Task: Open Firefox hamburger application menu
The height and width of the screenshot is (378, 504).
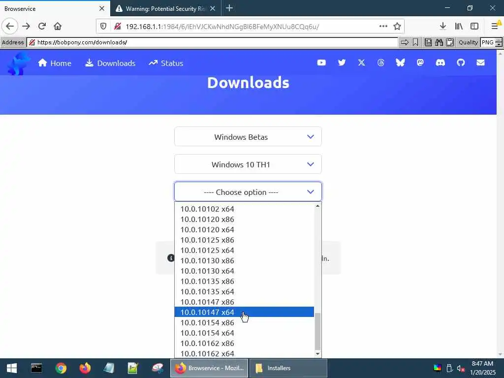Action: pyautogui.click(x=495, y=27)
